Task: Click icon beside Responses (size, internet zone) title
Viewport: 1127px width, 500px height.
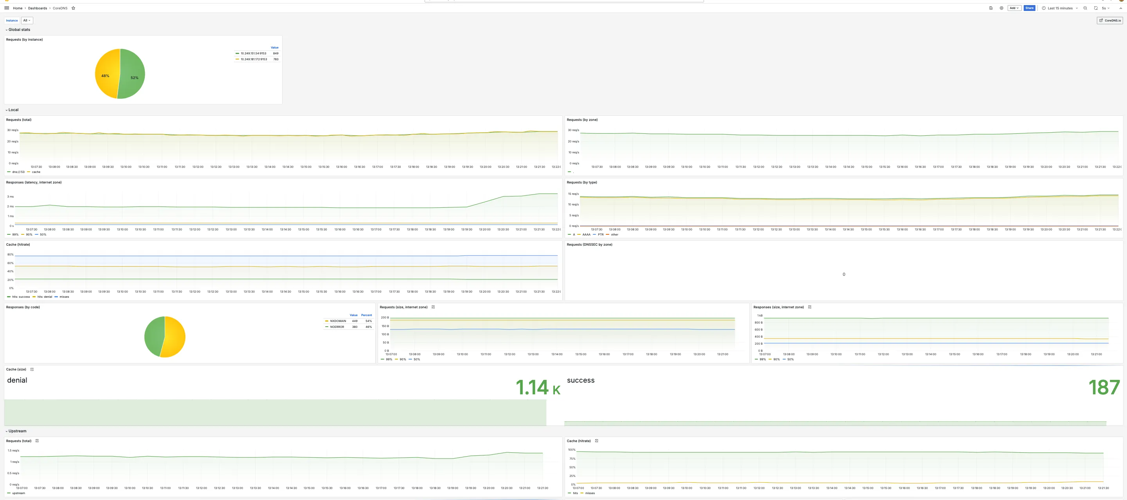Action: pos(809,307)
